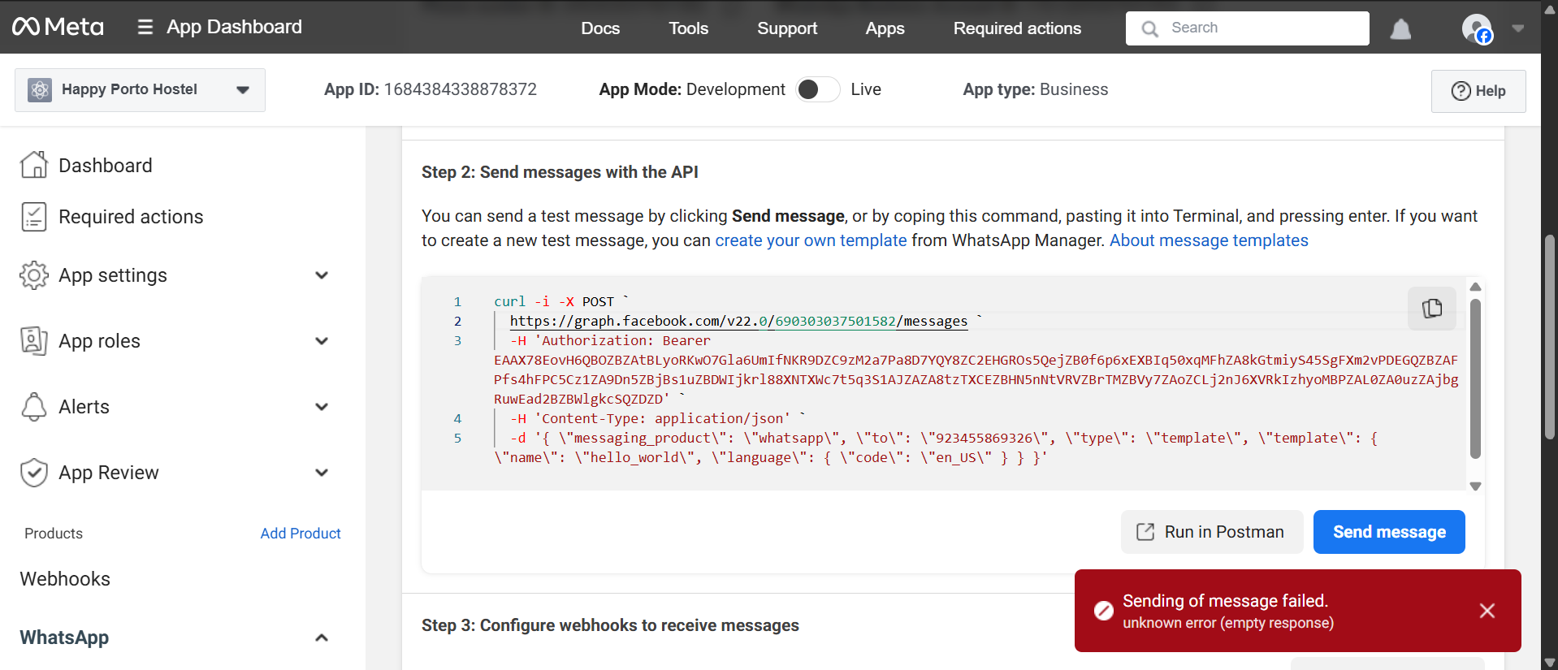The image size is (1558, 670).
Task: Click the code box vertical scrollbar thumb
Action: (1476, 378)
